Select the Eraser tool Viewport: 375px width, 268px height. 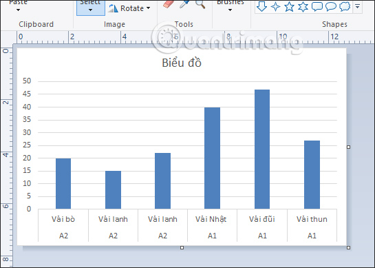tap(169, 4)
